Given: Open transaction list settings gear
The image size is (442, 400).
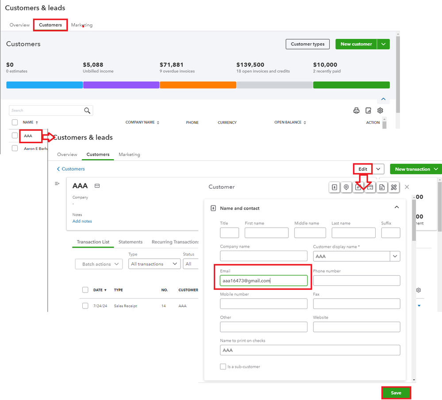Looking at the screenshot, I should tap(419, 290).
